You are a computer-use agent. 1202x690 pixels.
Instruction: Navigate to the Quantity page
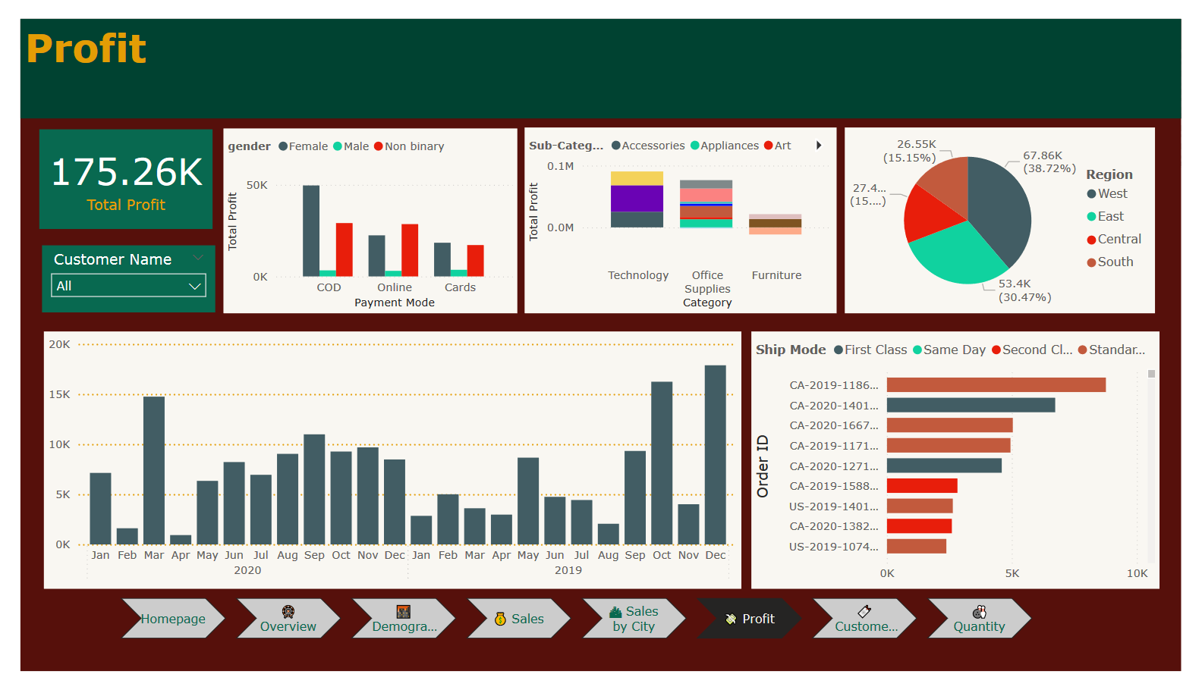point(980,619)
